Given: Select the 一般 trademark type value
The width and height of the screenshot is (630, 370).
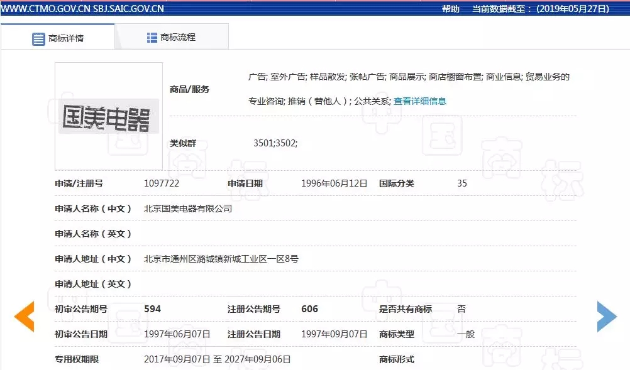Looking at the screenshot, I should [466, 334].
